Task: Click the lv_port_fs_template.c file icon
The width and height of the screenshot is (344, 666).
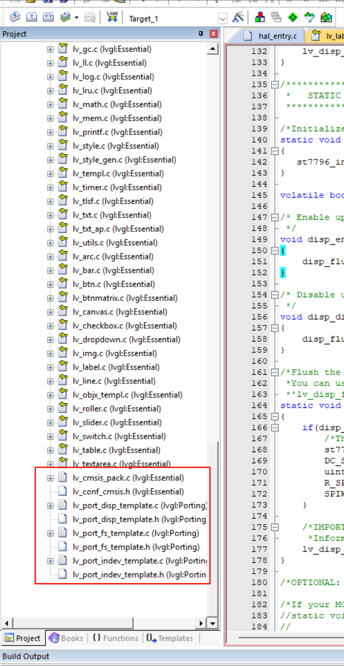Action: coord(63,533)
